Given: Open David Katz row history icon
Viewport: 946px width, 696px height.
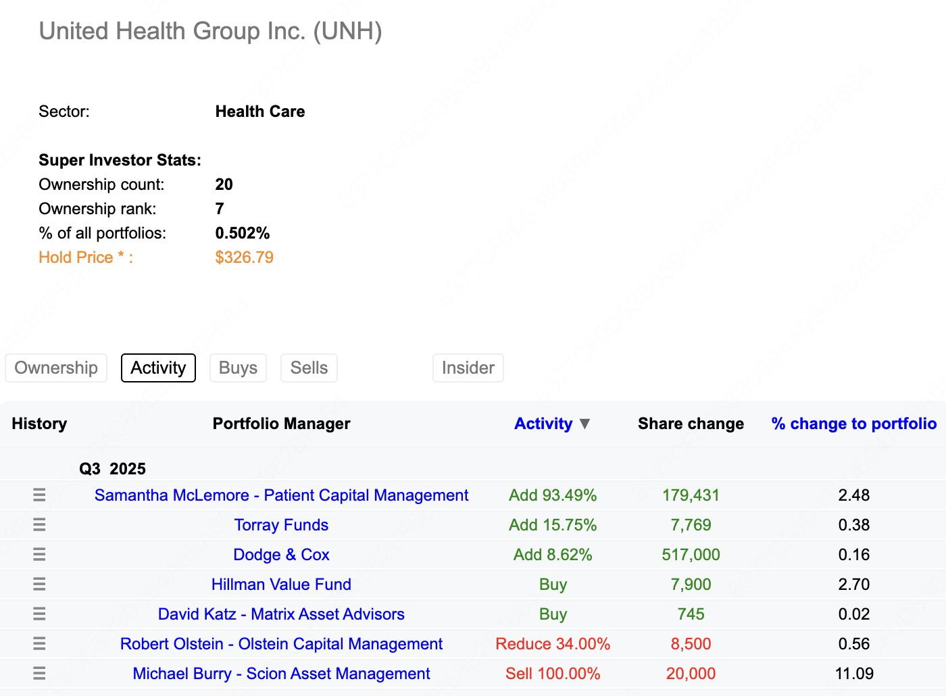Looking at the screenshot, I should (x=39, y=614).
